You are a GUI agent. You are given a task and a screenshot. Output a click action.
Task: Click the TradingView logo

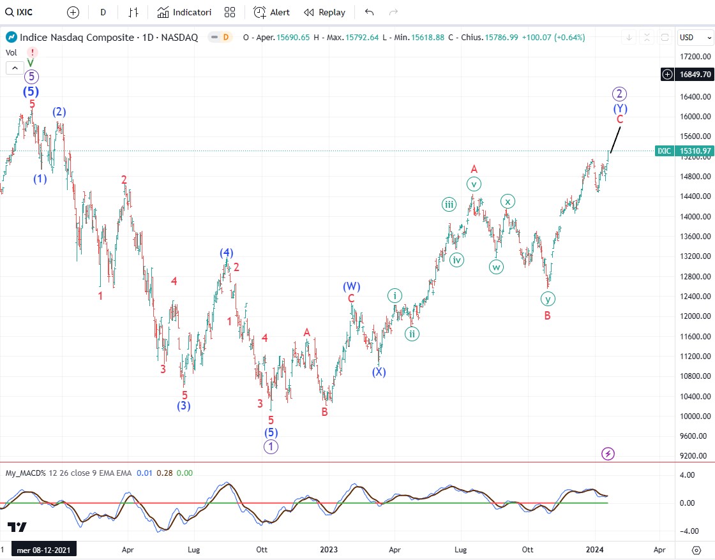click(17, 527)
